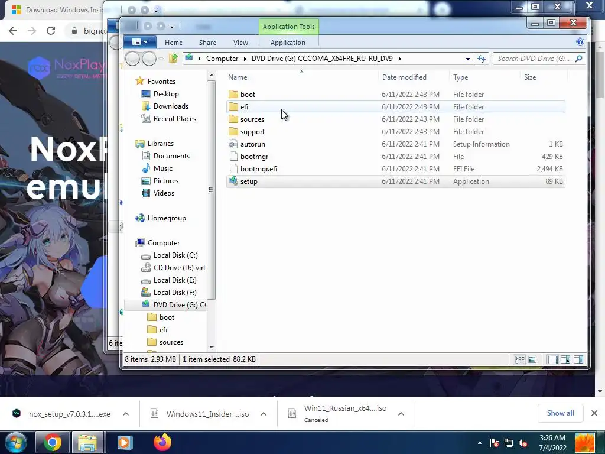
Task: Open Favorites in navigation pane
Action: pos(161,82)
